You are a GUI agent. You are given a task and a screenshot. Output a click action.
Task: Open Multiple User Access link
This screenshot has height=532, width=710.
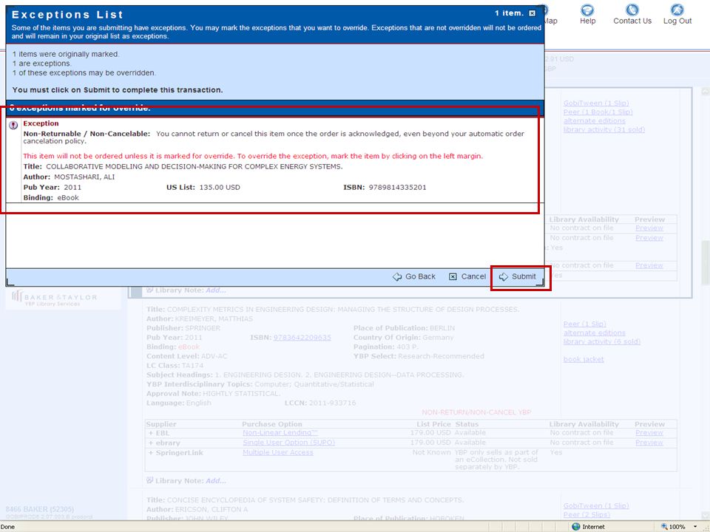(x=277, y=452)
